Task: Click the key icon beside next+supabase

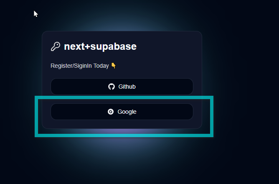Action: click(55, 46)
